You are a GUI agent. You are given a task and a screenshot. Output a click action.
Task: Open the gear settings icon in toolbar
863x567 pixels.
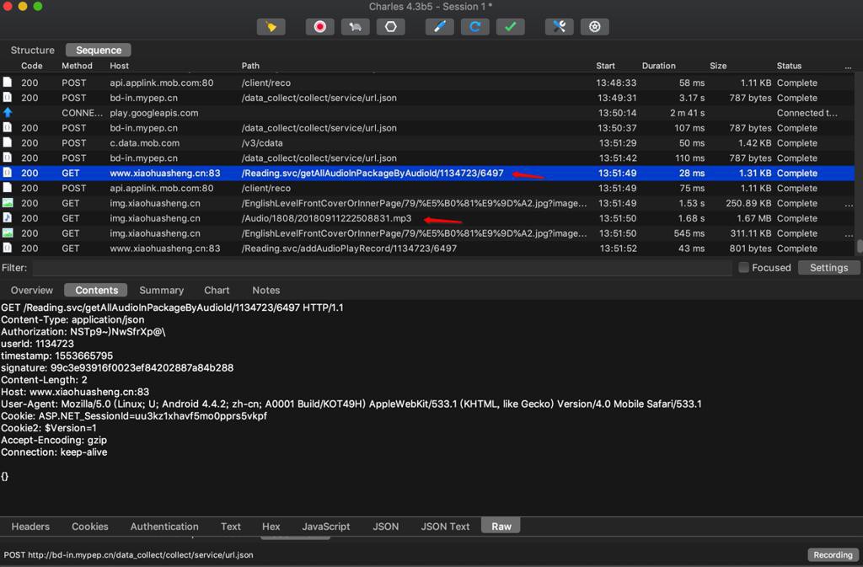point(594,27)
